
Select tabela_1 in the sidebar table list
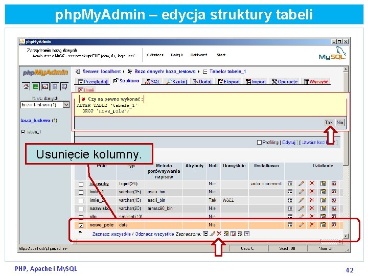(x=34, y=132)
